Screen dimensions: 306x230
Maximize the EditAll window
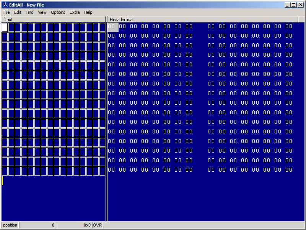coord(293,5)
